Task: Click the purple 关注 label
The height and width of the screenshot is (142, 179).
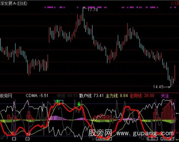Action: pyautogui.click(x=165, y=96)
